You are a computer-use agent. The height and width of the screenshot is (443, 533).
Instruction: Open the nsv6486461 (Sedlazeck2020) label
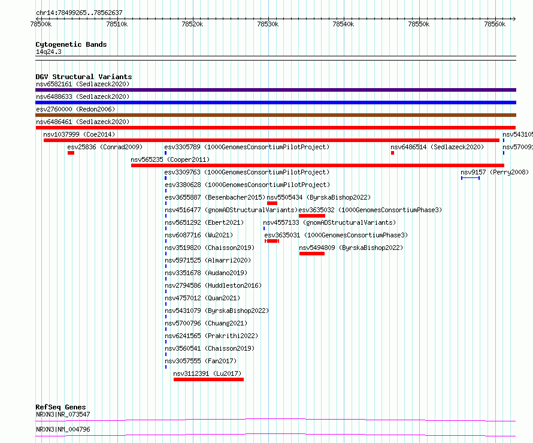coord(83,122)
